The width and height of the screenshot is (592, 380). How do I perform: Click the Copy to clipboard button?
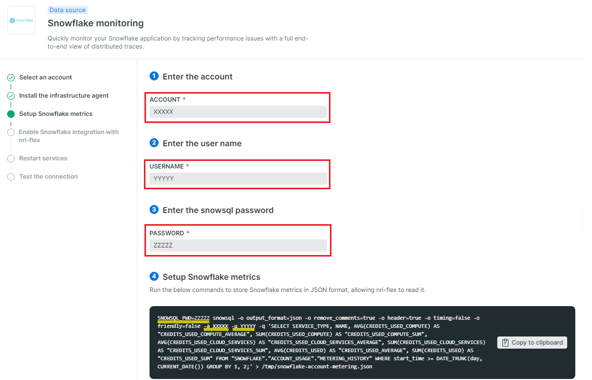pos(532,343)
